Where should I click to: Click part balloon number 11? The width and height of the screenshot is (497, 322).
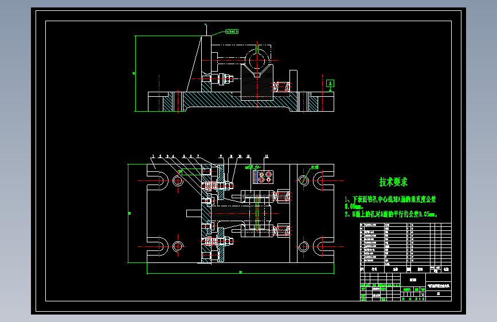point(248,156)
